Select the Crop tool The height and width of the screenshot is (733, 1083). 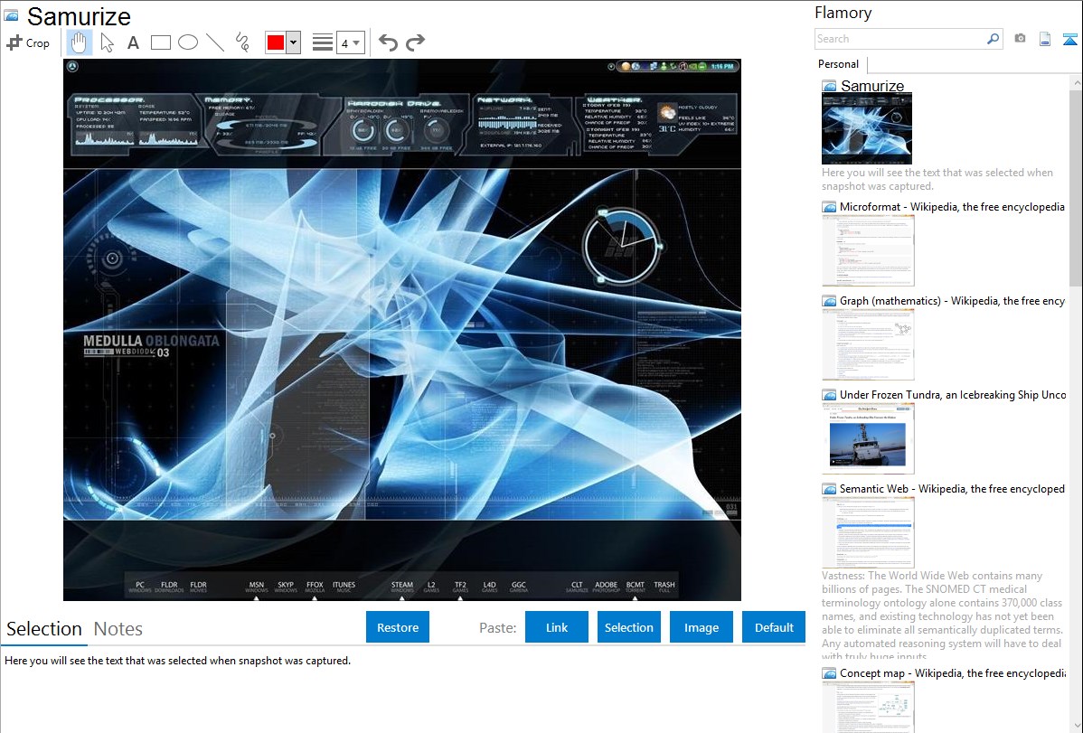point(28,42)
